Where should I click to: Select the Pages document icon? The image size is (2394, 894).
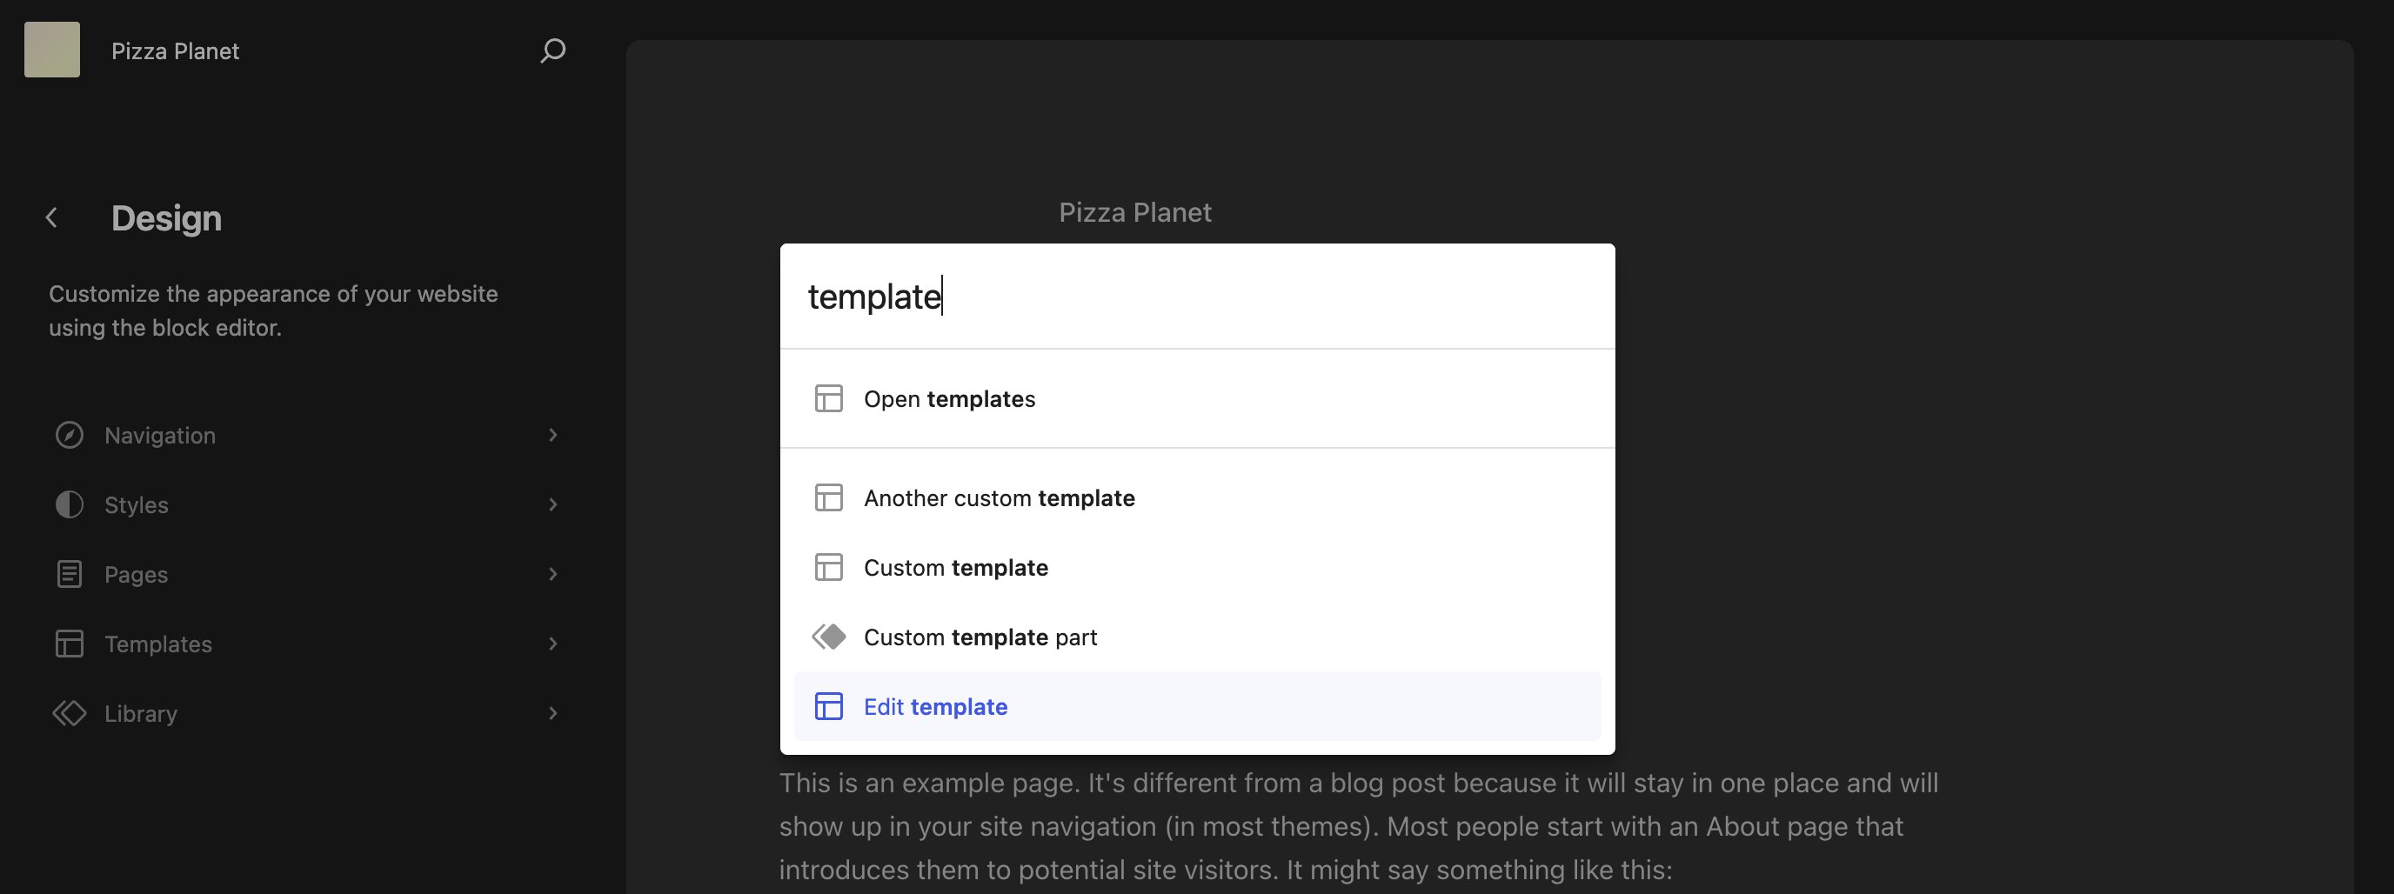pos(70,573)
